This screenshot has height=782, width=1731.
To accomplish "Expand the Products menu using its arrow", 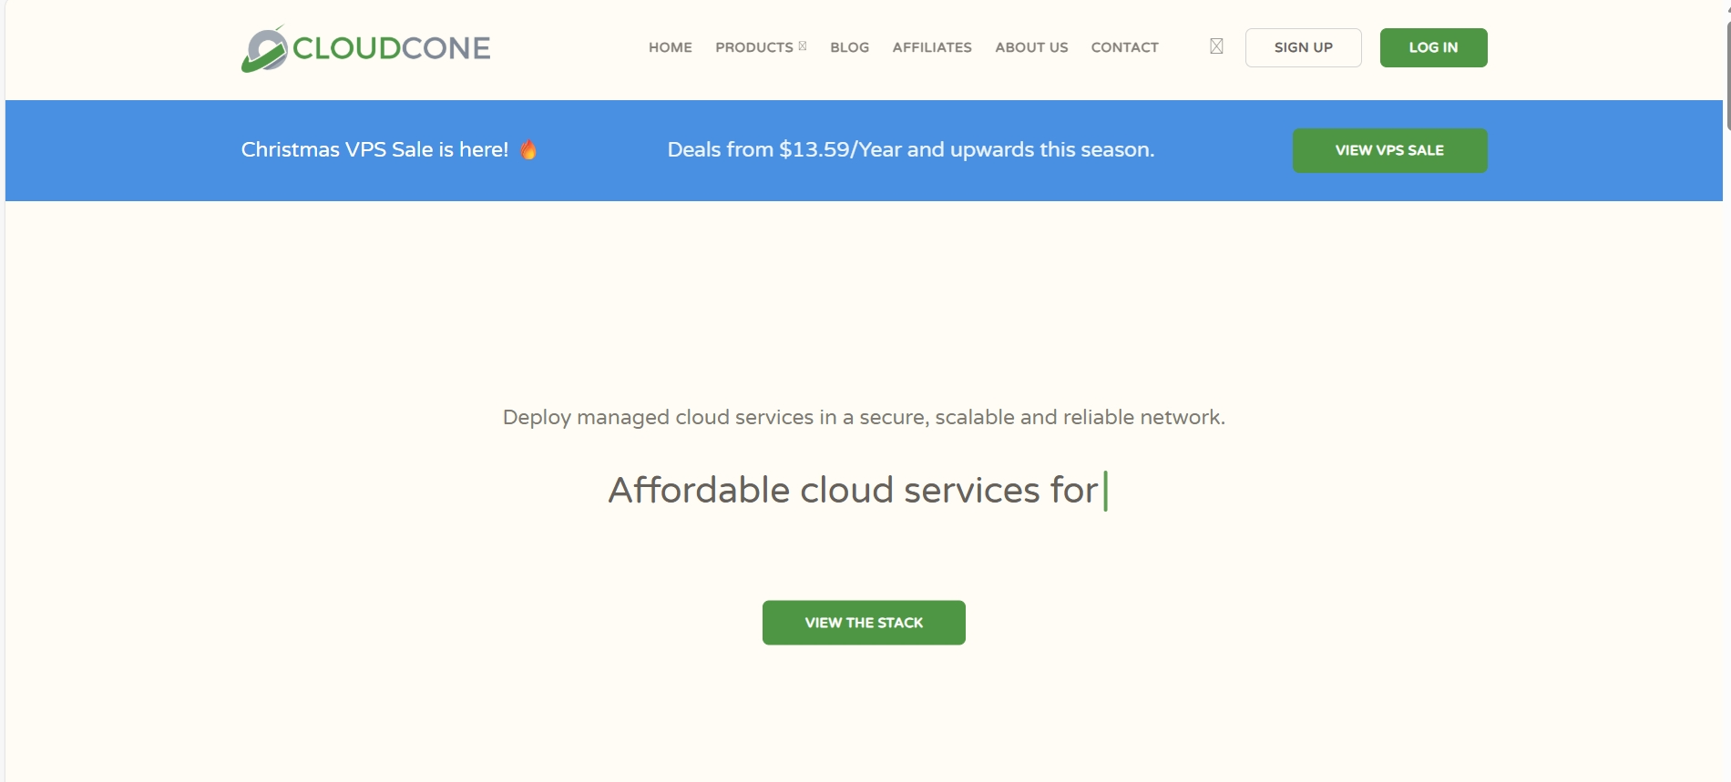I will [803, 46].
